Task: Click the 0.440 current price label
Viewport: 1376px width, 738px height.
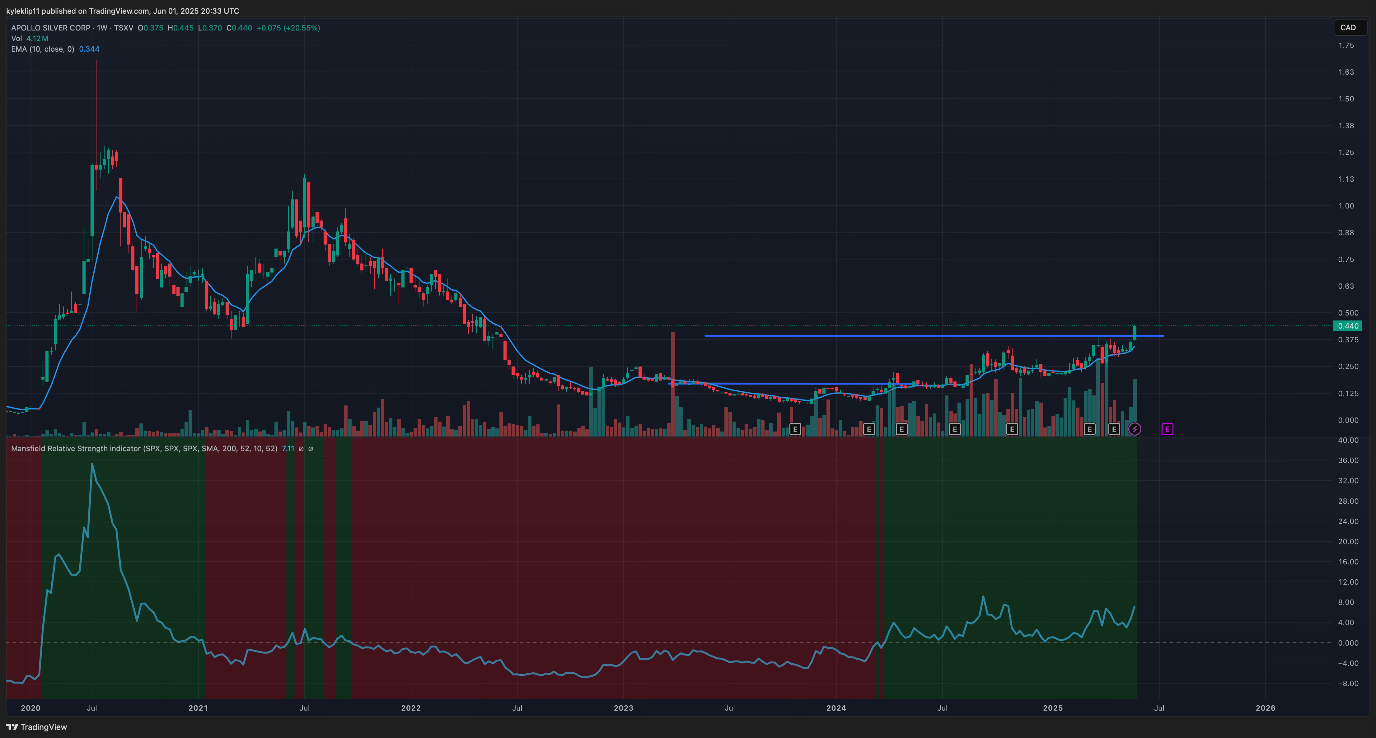Action: (1348, 326)
